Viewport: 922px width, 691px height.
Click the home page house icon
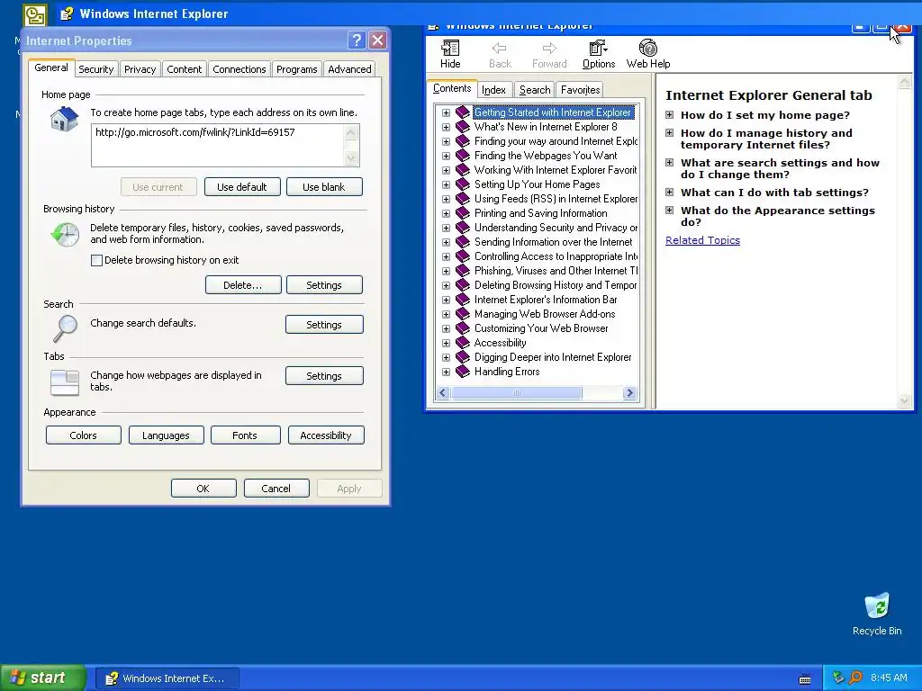coord(65,120)
